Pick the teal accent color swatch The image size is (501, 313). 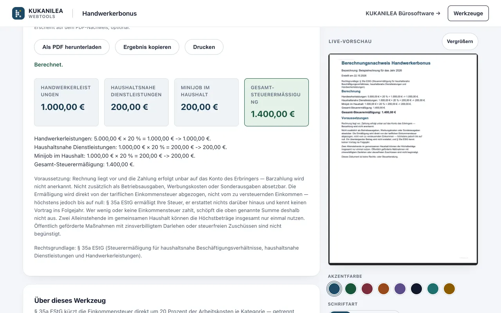click(x=433, y=289)
